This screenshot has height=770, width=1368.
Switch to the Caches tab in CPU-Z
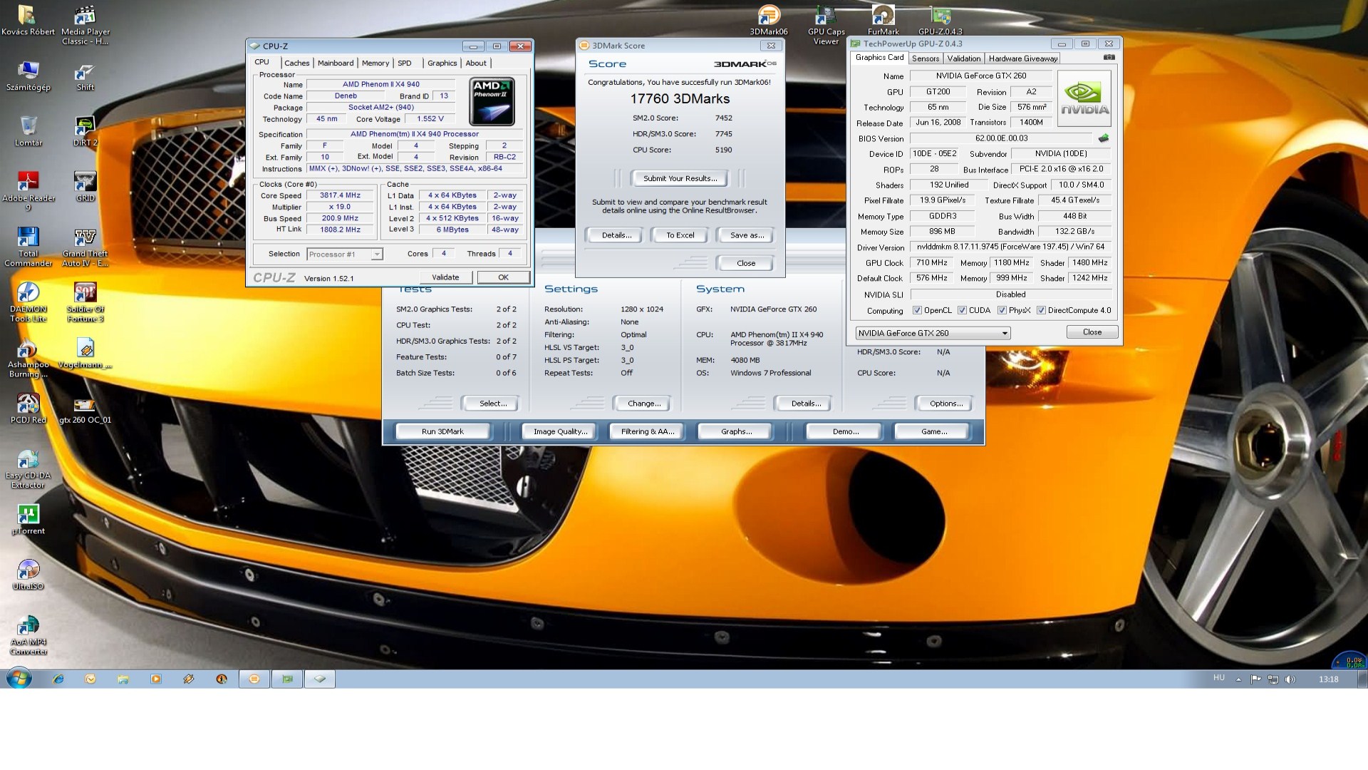coord(296,63)
